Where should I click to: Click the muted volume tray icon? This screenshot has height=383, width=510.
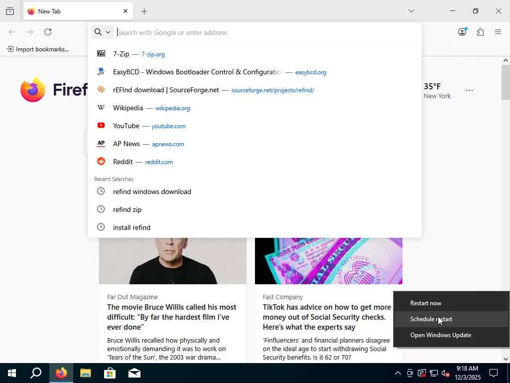446,373
